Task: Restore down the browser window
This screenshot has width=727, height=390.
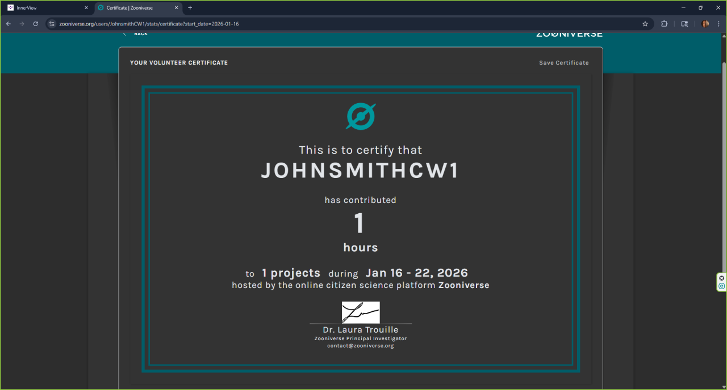Action: point(700,8)
